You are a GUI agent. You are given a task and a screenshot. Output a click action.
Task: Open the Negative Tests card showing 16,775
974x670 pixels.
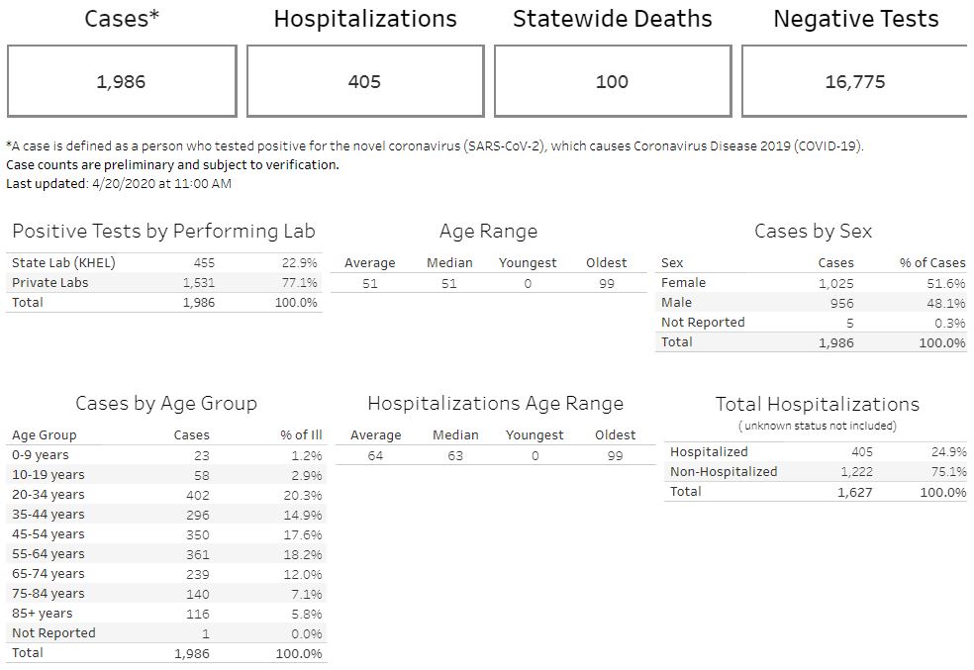[855, 81]
